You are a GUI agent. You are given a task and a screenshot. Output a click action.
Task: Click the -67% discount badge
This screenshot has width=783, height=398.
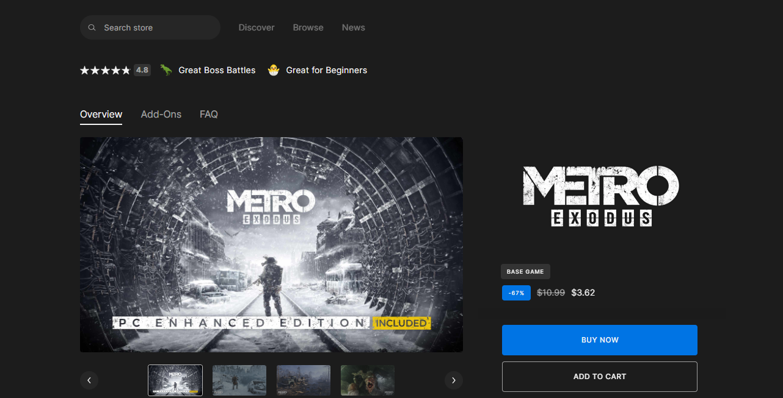click(517, 293)
